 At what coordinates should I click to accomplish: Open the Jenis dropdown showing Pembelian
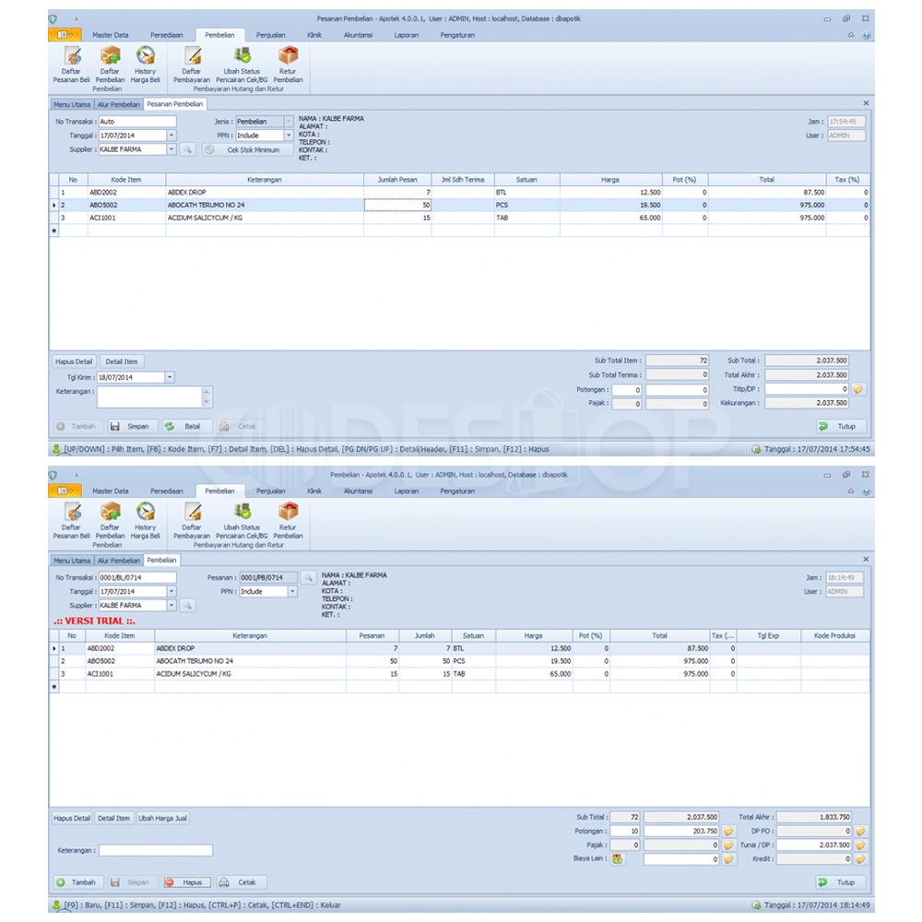point(289,122)
